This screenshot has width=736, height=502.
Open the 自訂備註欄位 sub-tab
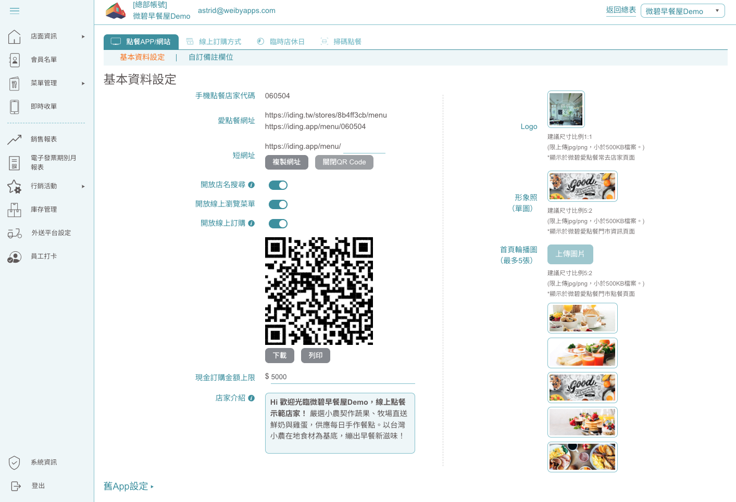point(211,57)
